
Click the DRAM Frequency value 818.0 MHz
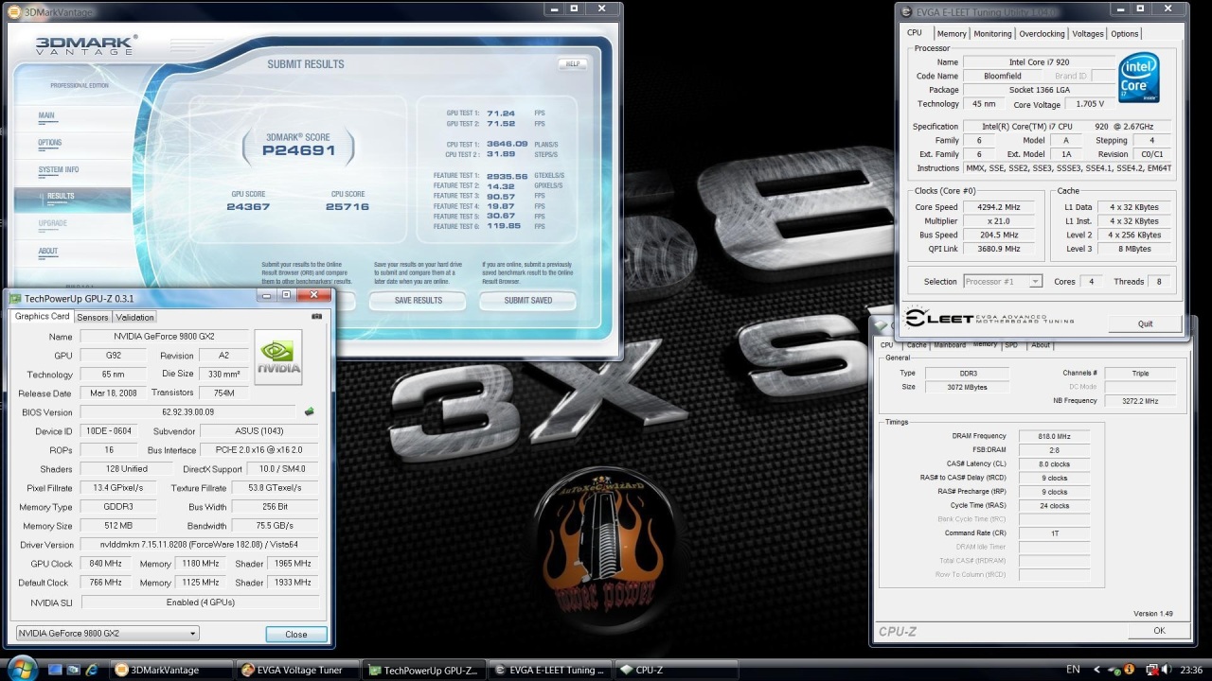tap(1056, 436)
